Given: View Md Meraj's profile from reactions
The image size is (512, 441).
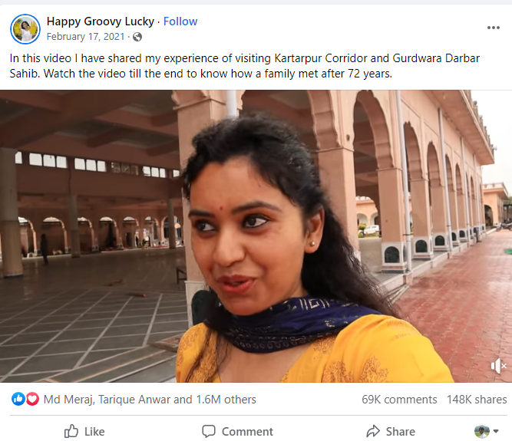Looking at the screenshot, I should 71,400.
